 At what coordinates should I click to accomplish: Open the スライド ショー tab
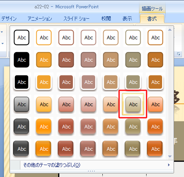(76, 19)
